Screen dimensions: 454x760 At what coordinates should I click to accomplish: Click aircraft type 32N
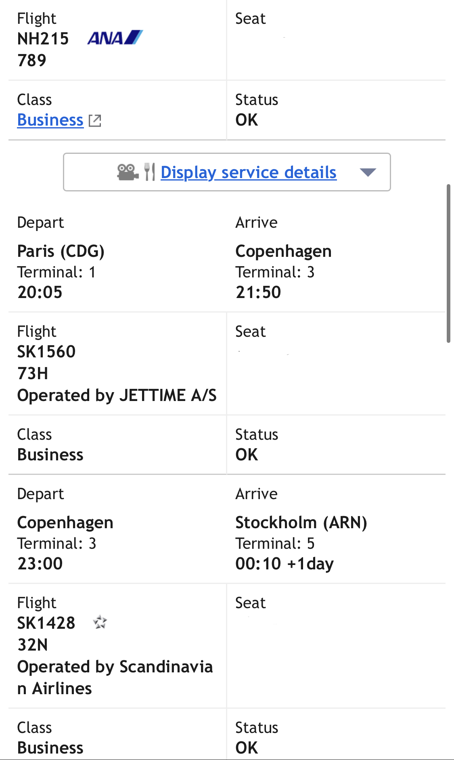tap(33, 645)
